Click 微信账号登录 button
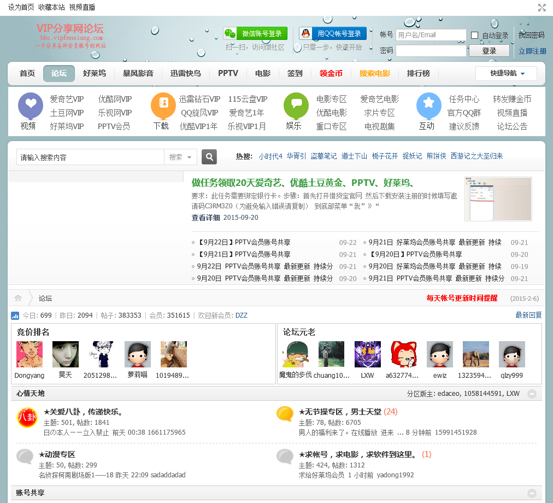The height and width of the screenshot is (503, 553). point(255,33)
